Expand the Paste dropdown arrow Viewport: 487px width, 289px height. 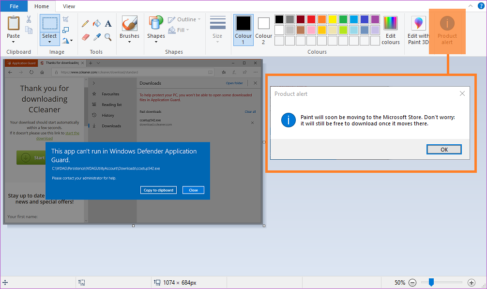[x=14, y=42]
